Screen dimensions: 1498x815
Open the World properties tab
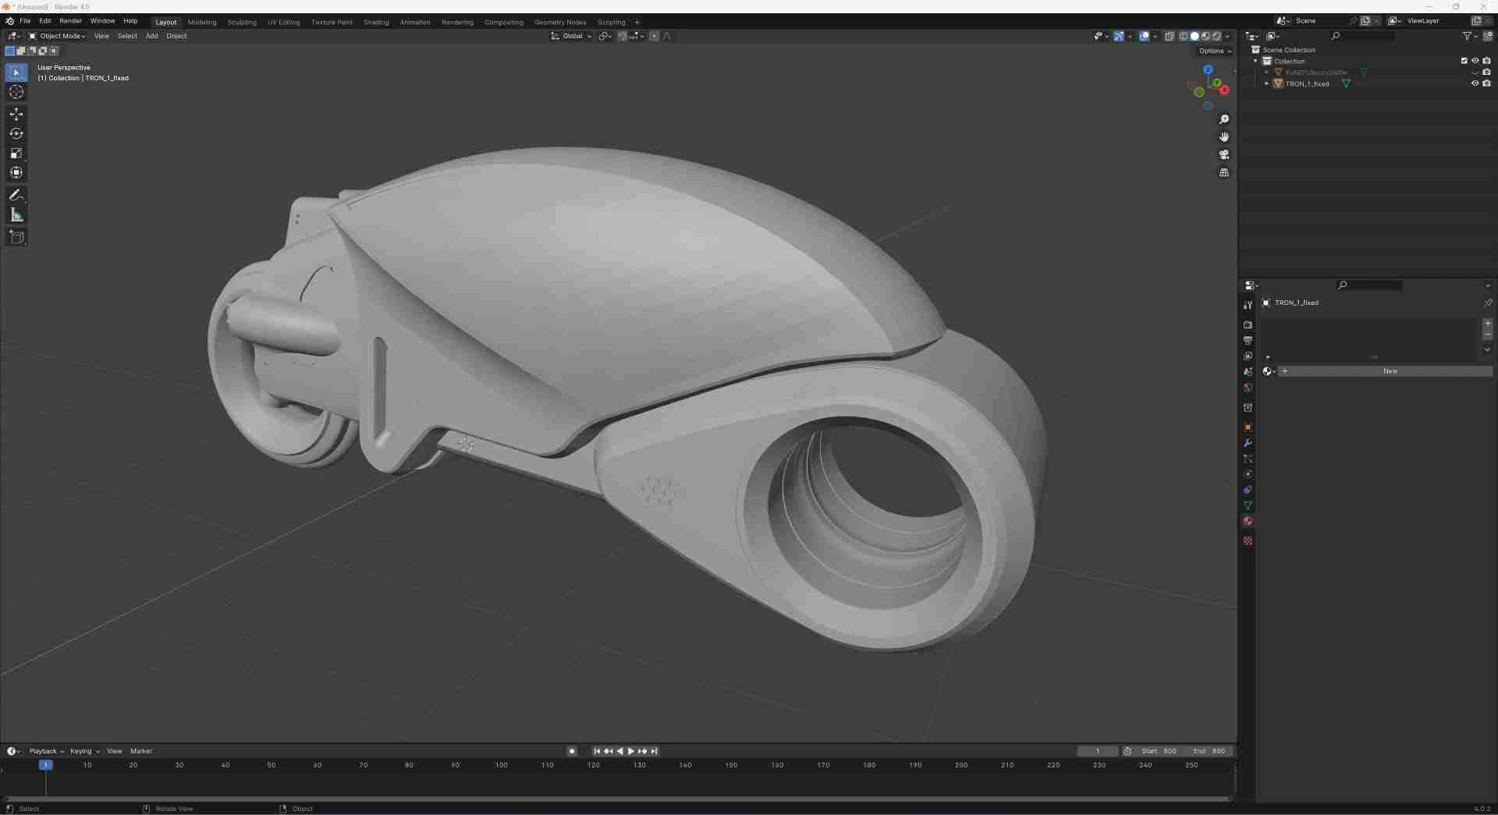pos(1248,387)
